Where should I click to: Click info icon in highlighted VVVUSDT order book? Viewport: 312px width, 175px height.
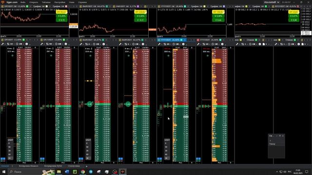183,44
